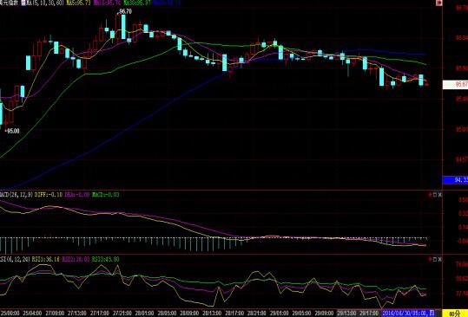
Task: Click the RSI(6,12,24) indicator label
Action: pyautogui.click(x=15, y=259)
